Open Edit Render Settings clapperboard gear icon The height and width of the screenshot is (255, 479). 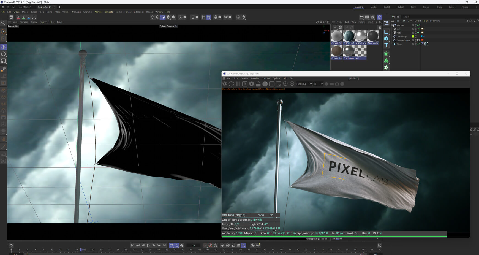372,17
